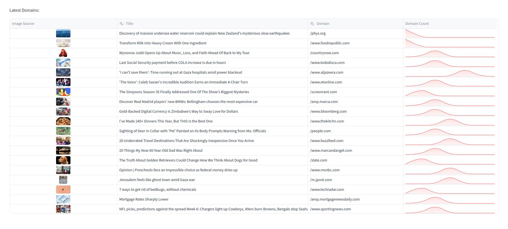This screenshot has height=229, width=508.
Task: Select the /www.tododisca.com domain cell
Action: tap(355, 63)
